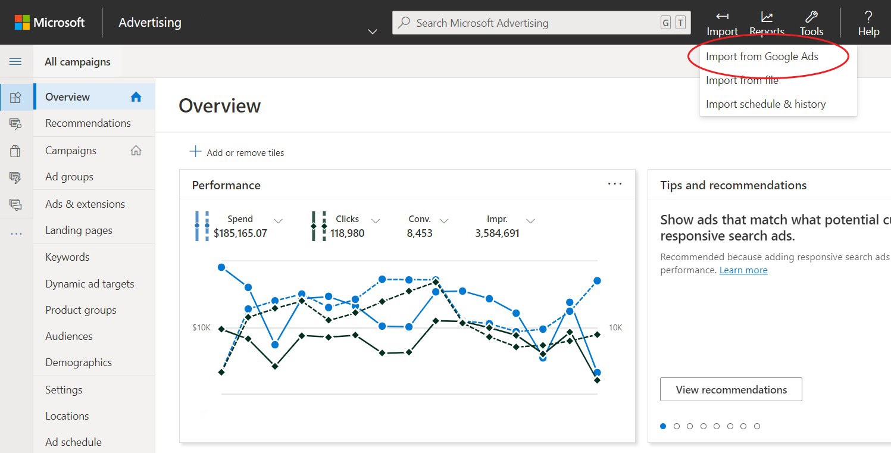Expand the account selector chevron in header

373,32
